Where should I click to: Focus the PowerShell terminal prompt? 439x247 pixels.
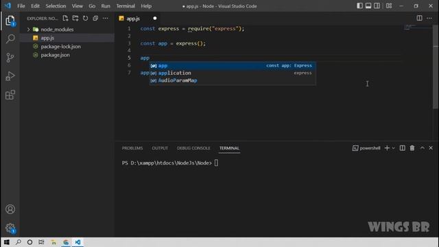coord(216,163)
